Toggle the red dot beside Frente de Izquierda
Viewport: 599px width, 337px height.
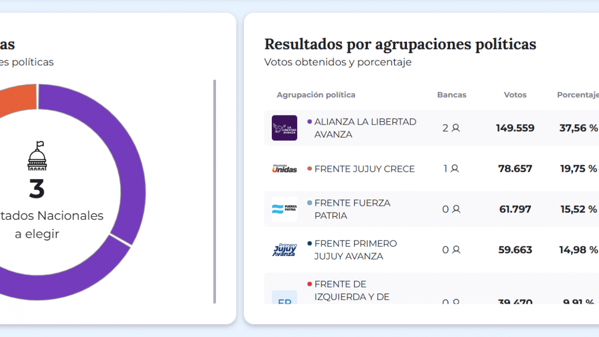(309, 284)
